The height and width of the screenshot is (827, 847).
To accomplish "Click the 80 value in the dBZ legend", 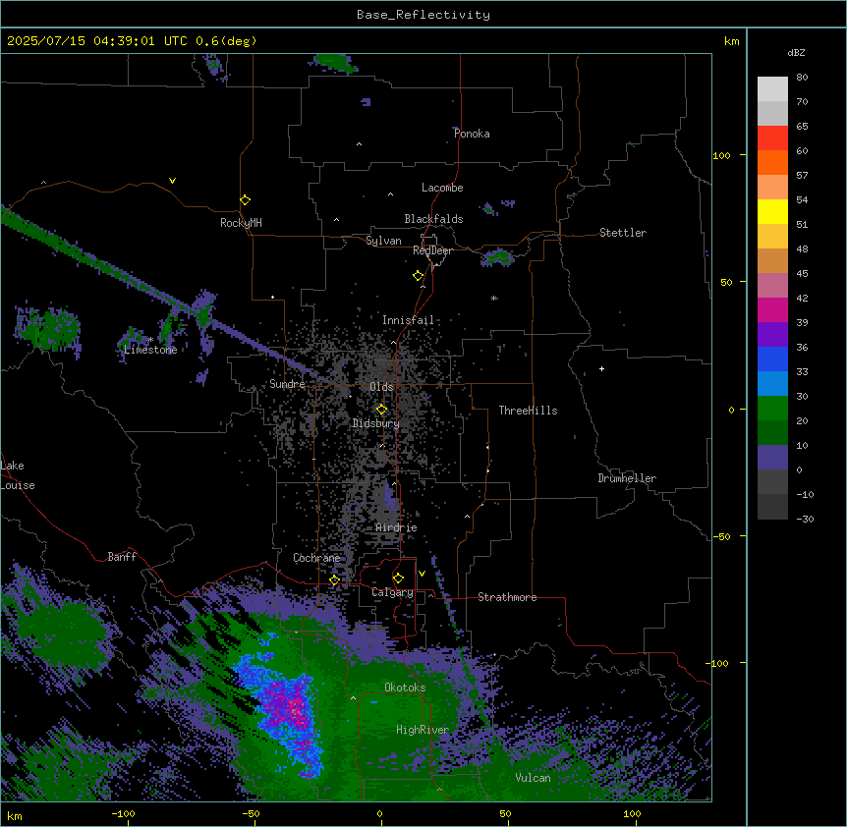I will [x=802, y=78].
